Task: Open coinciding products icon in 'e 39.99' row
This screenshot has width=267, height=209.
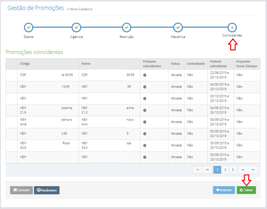Action: pos(145,75)
